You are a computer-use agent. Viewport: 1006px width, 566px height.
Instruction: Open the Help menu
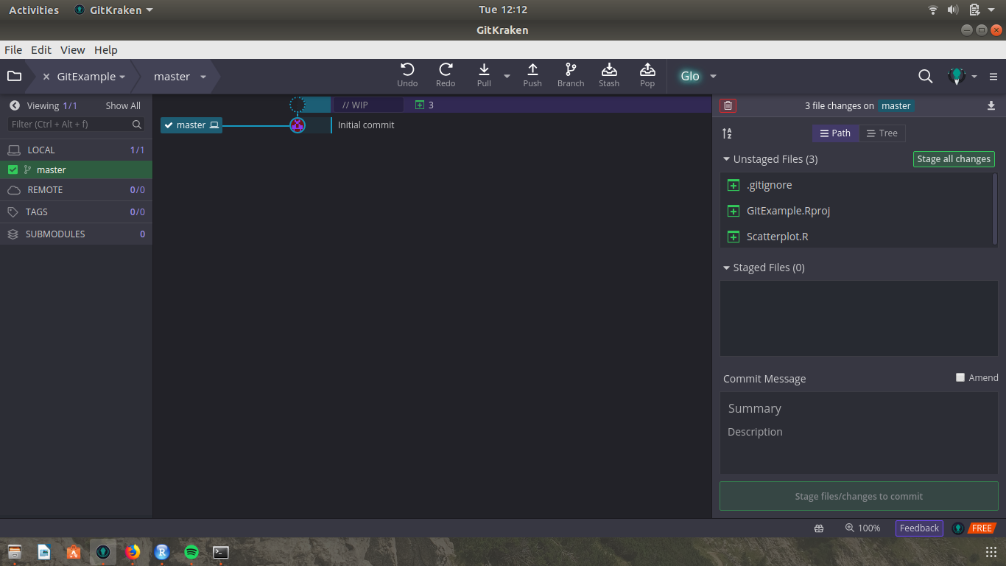click(x=105, y=50)
